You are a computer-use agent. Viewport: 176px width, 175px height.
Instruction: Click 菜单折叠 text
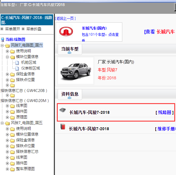point(34,29)
